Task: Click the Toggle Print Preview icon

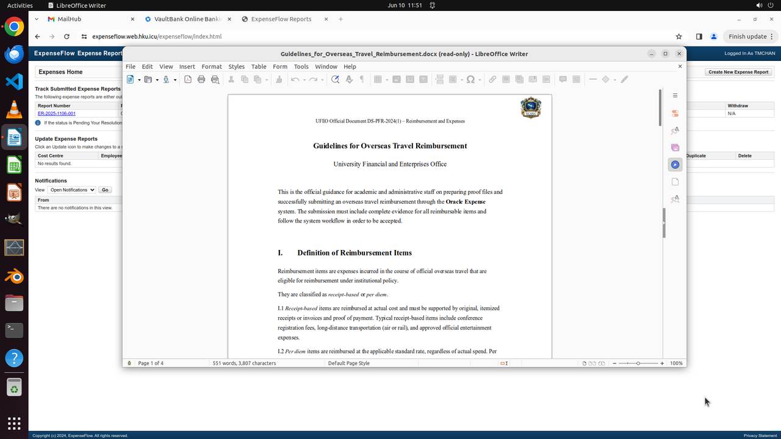Action: click(215, 79)
